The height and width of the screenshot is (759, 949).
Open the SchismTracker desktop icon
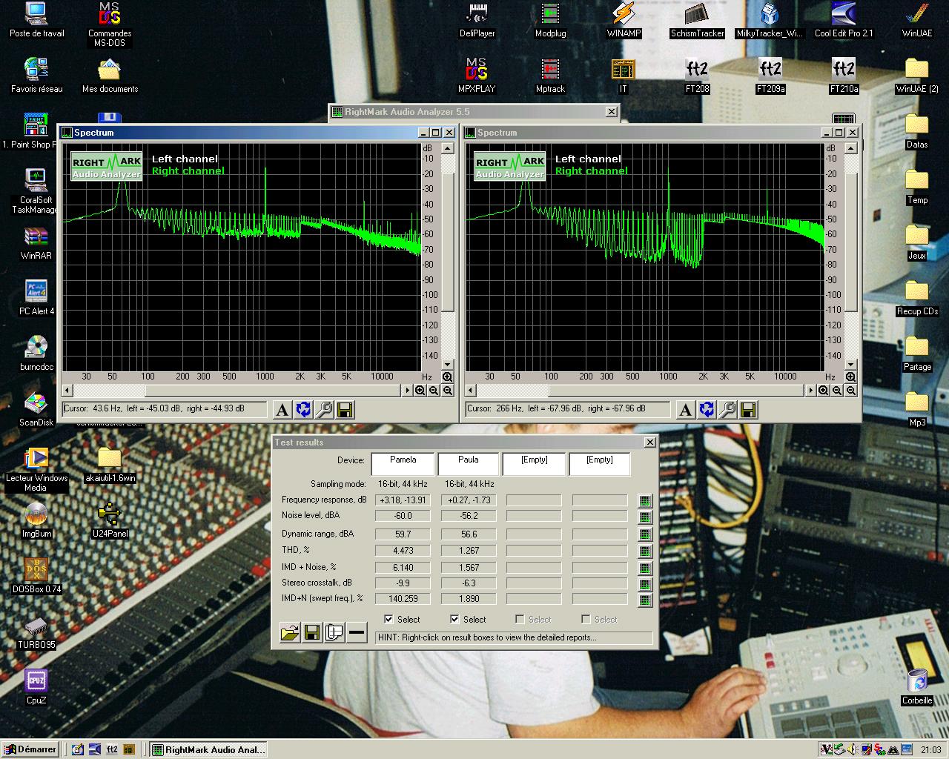(x=697, y=20)
